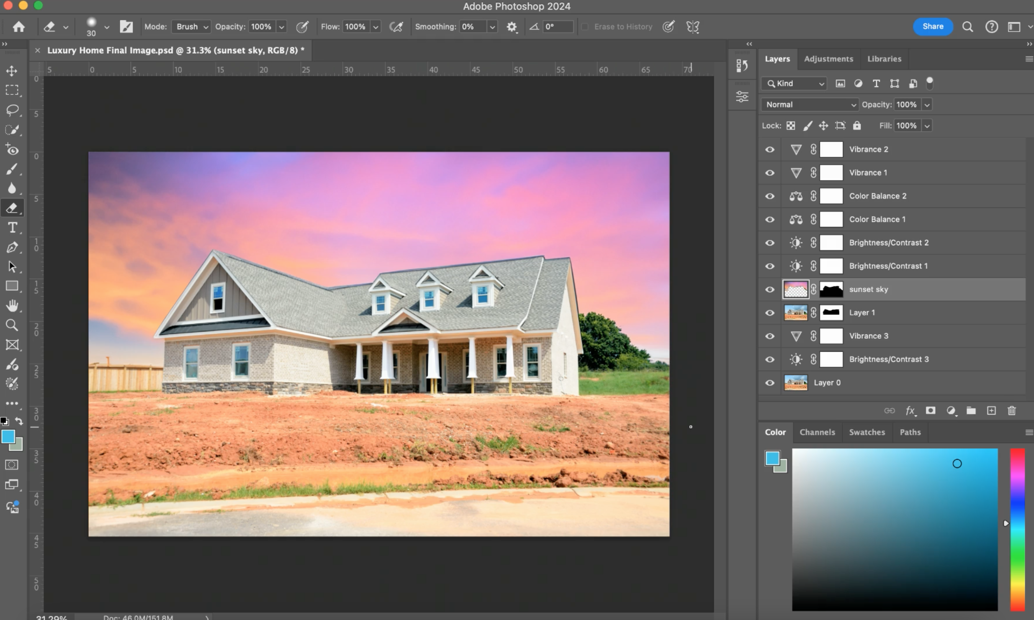Image resolution: width=1034 pixels, height=620 pixels.
Task: Switch to the Channels tab
Action: [817, 432]
